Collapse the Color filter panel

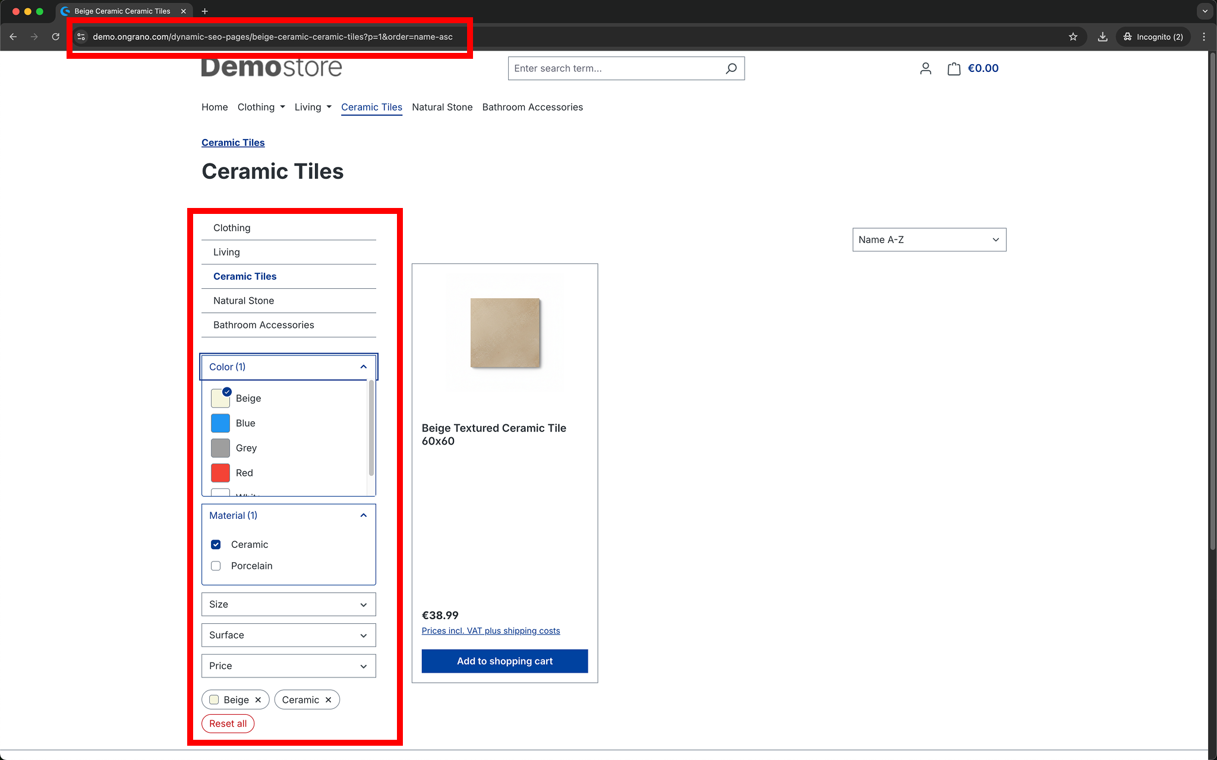click(289, 367)
